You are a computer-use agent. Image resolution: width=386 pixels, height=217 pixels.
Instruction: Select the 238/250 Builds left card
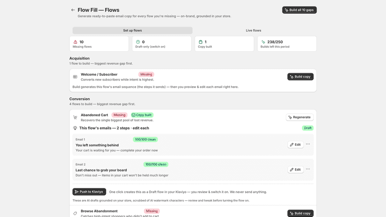[x=287, y=44]
